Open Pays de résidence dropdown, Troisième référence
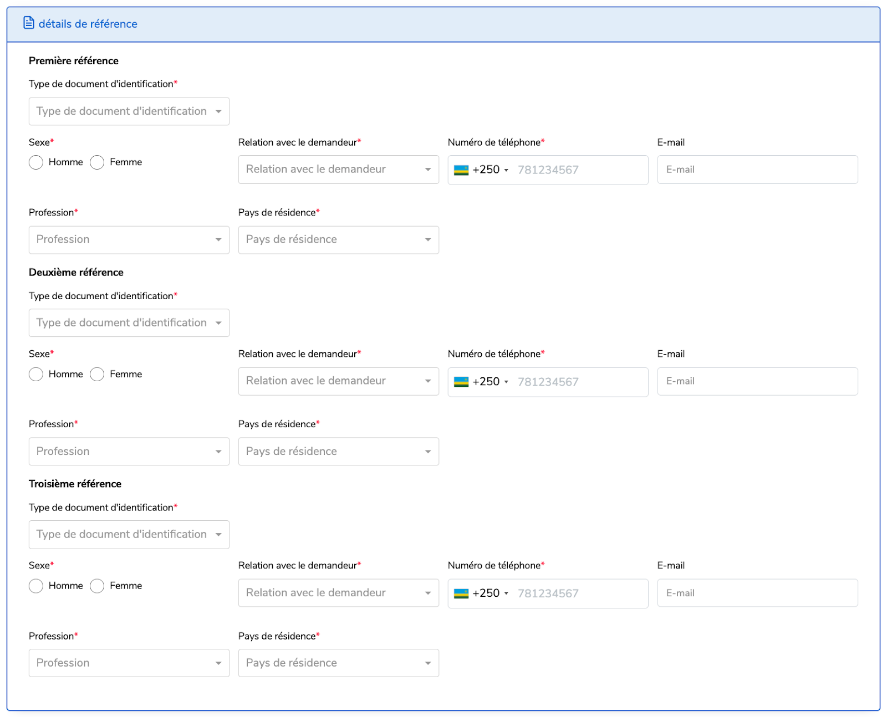887x717 pixels. (x=339, y=663)
